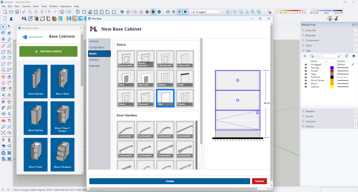The width and height of the screenshot is (358, 192).
Task: Open the Camera menu
Action: pyautogui.click(x=26, y=6)
